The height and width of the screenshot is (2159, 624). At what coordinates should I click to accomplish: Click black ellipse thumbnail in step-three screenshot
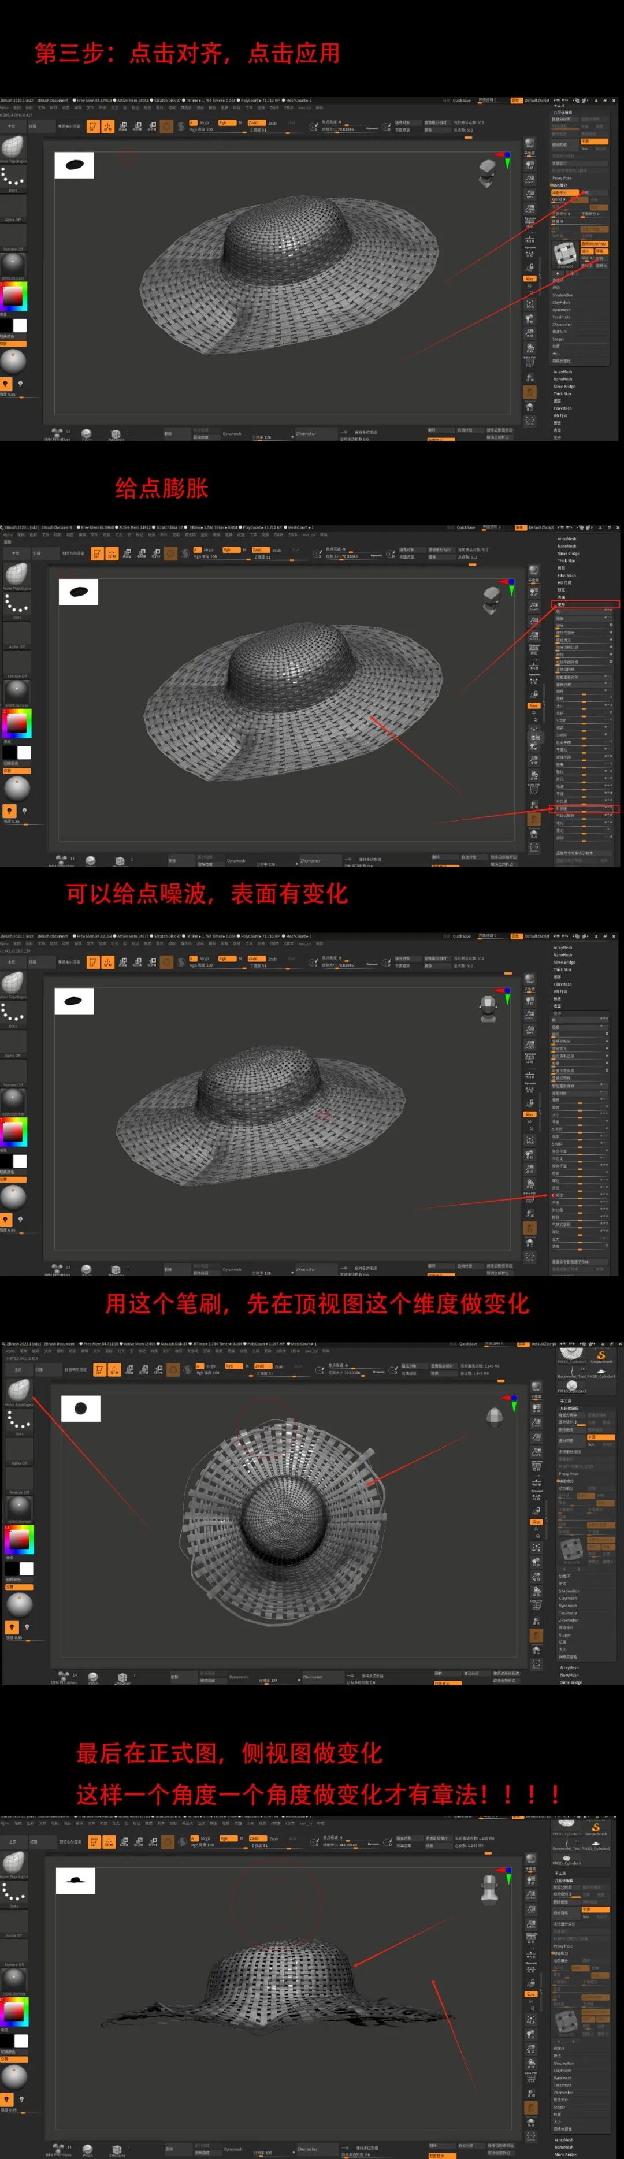coord(74,165)
